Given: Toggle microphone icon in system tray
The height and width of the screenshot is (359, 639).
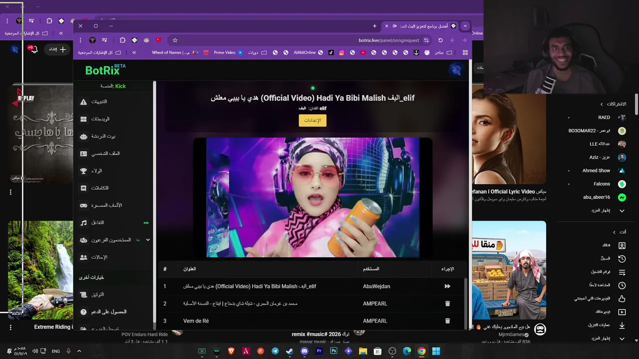Looking at the screenshot, I should coord(68,351).
